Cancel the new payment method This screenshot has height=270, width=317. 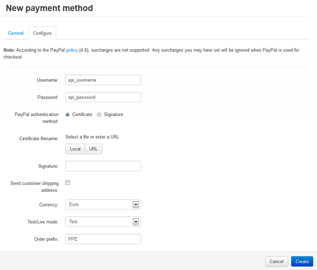276,261
